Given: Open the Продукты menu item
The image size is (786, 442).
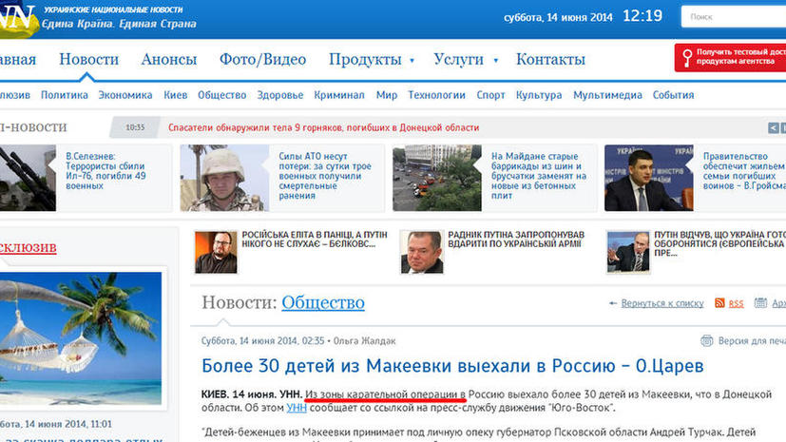Looking at the screenshot, I should click(x=365, y=59).
